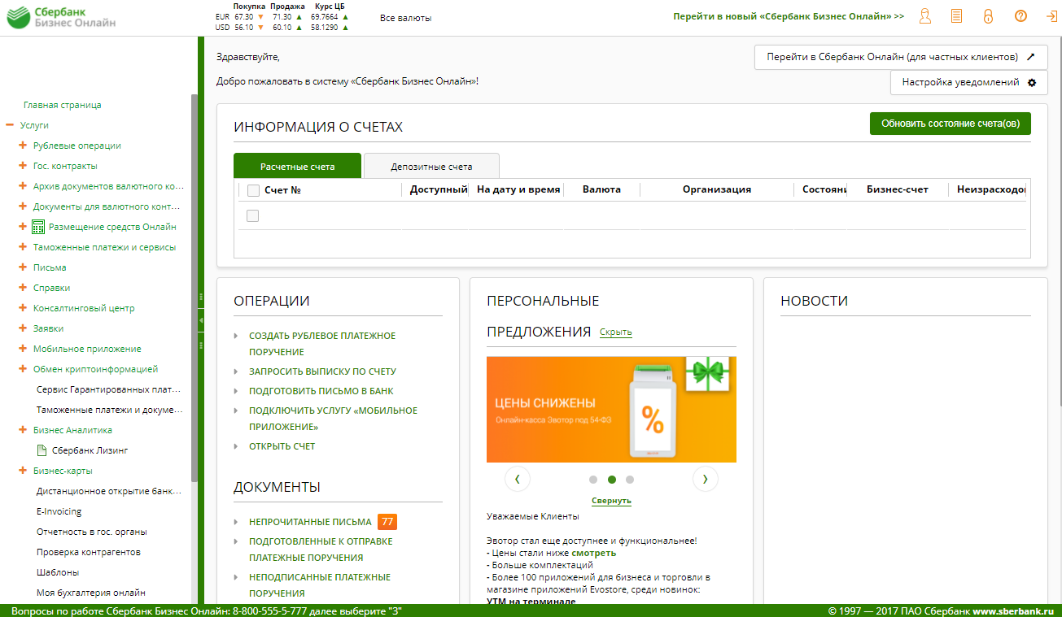Image resolution: width=1062 pixels, height=617 pixels.
Task: Expand Рублевые операции in sidebar
Action: coord(23,146)
